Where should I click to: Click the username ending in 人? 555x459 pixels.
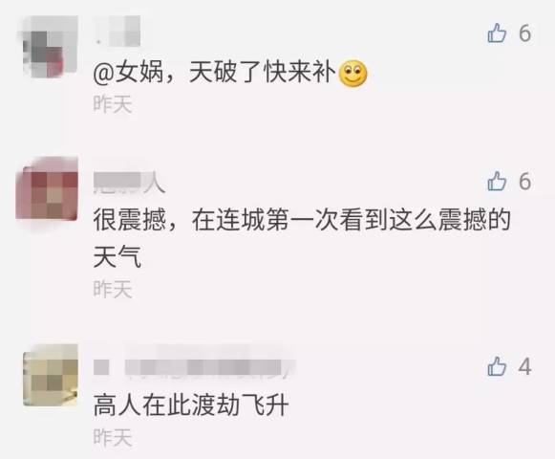tap(129, 183)
